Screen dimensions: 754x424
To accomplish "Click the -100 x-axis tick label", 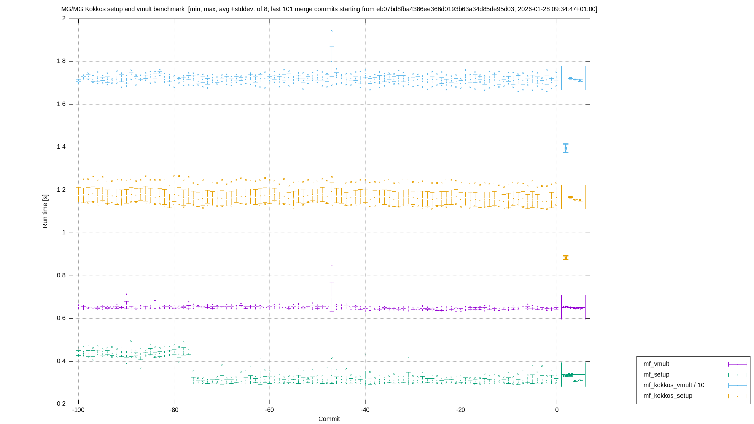I will [78, 410].
